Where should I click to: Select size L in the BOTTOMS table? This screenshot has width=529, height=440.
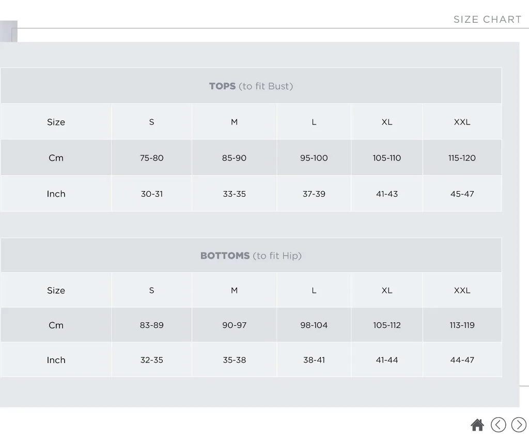[x=314, y=290]
